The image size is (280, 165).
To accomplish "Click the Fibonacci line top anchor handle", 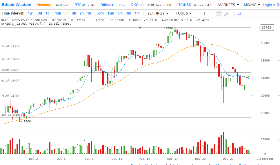I will (x=140, y=28).
